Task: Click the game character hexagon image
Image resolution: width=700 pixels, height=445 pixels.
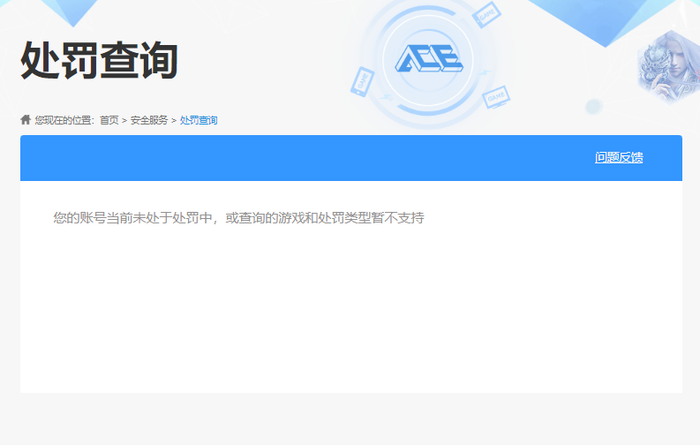Action: 669,68
